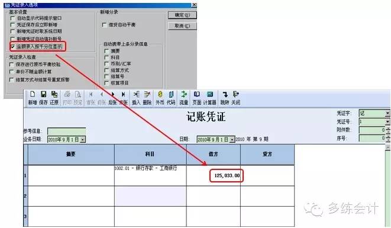391x228 pixels.
Task: Go to next voucher with 后张 icon
Action: pos(113,98)
